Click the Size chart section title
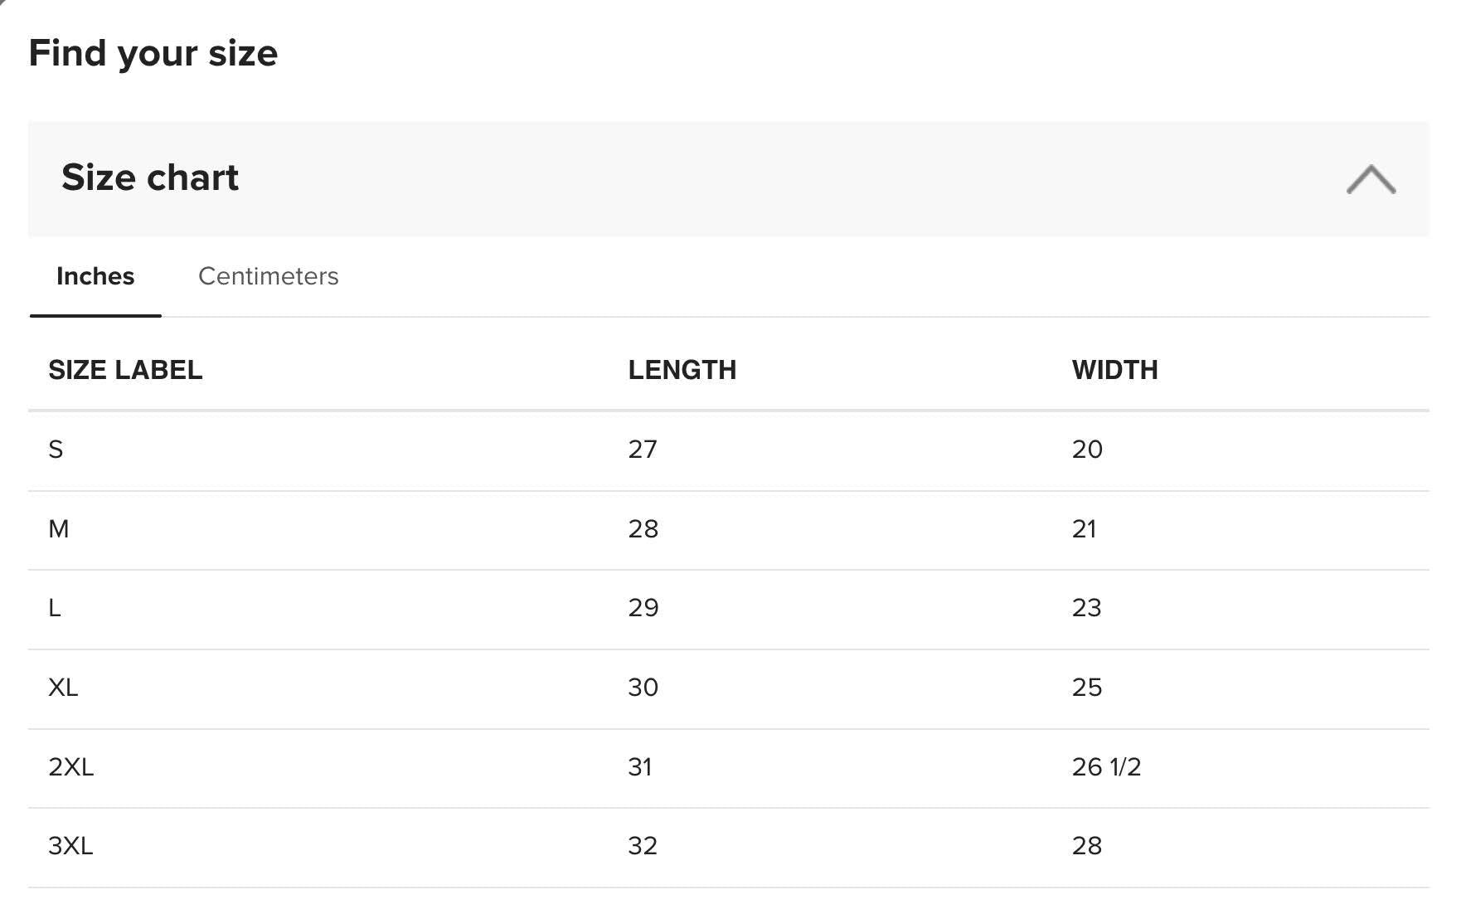This screenshot has width=1461, height=914. click(150, 177)
